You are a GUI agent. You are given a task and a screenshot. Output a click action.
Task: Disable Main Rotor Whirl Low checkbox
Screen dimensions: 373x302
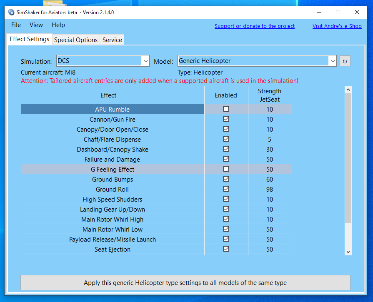[226, 229]
